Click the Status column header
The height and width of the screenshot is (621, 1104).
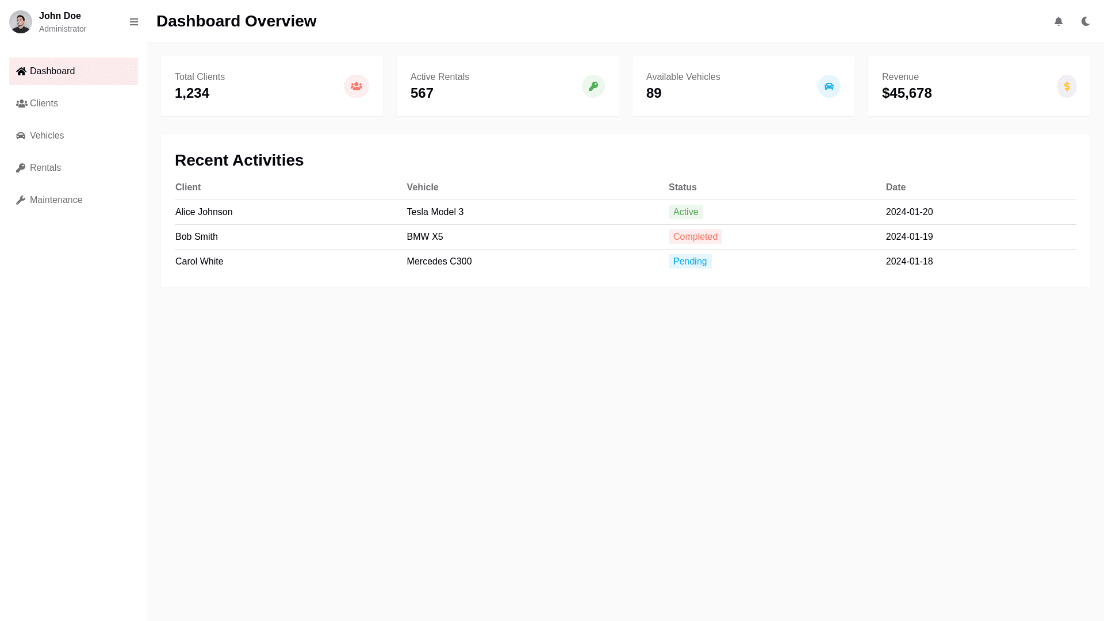[682, 187]
